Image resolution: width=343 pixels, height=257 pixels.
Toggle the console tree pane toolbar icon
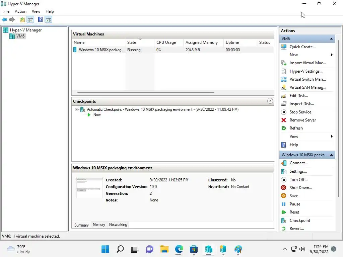[x=30, y=20]
